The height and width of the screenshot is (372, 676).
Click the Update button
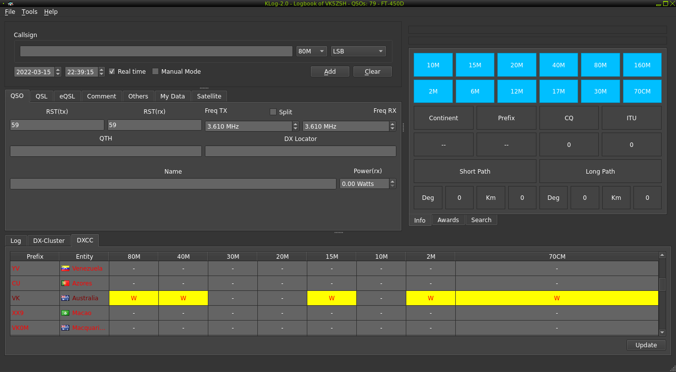[x=646, y=345]
